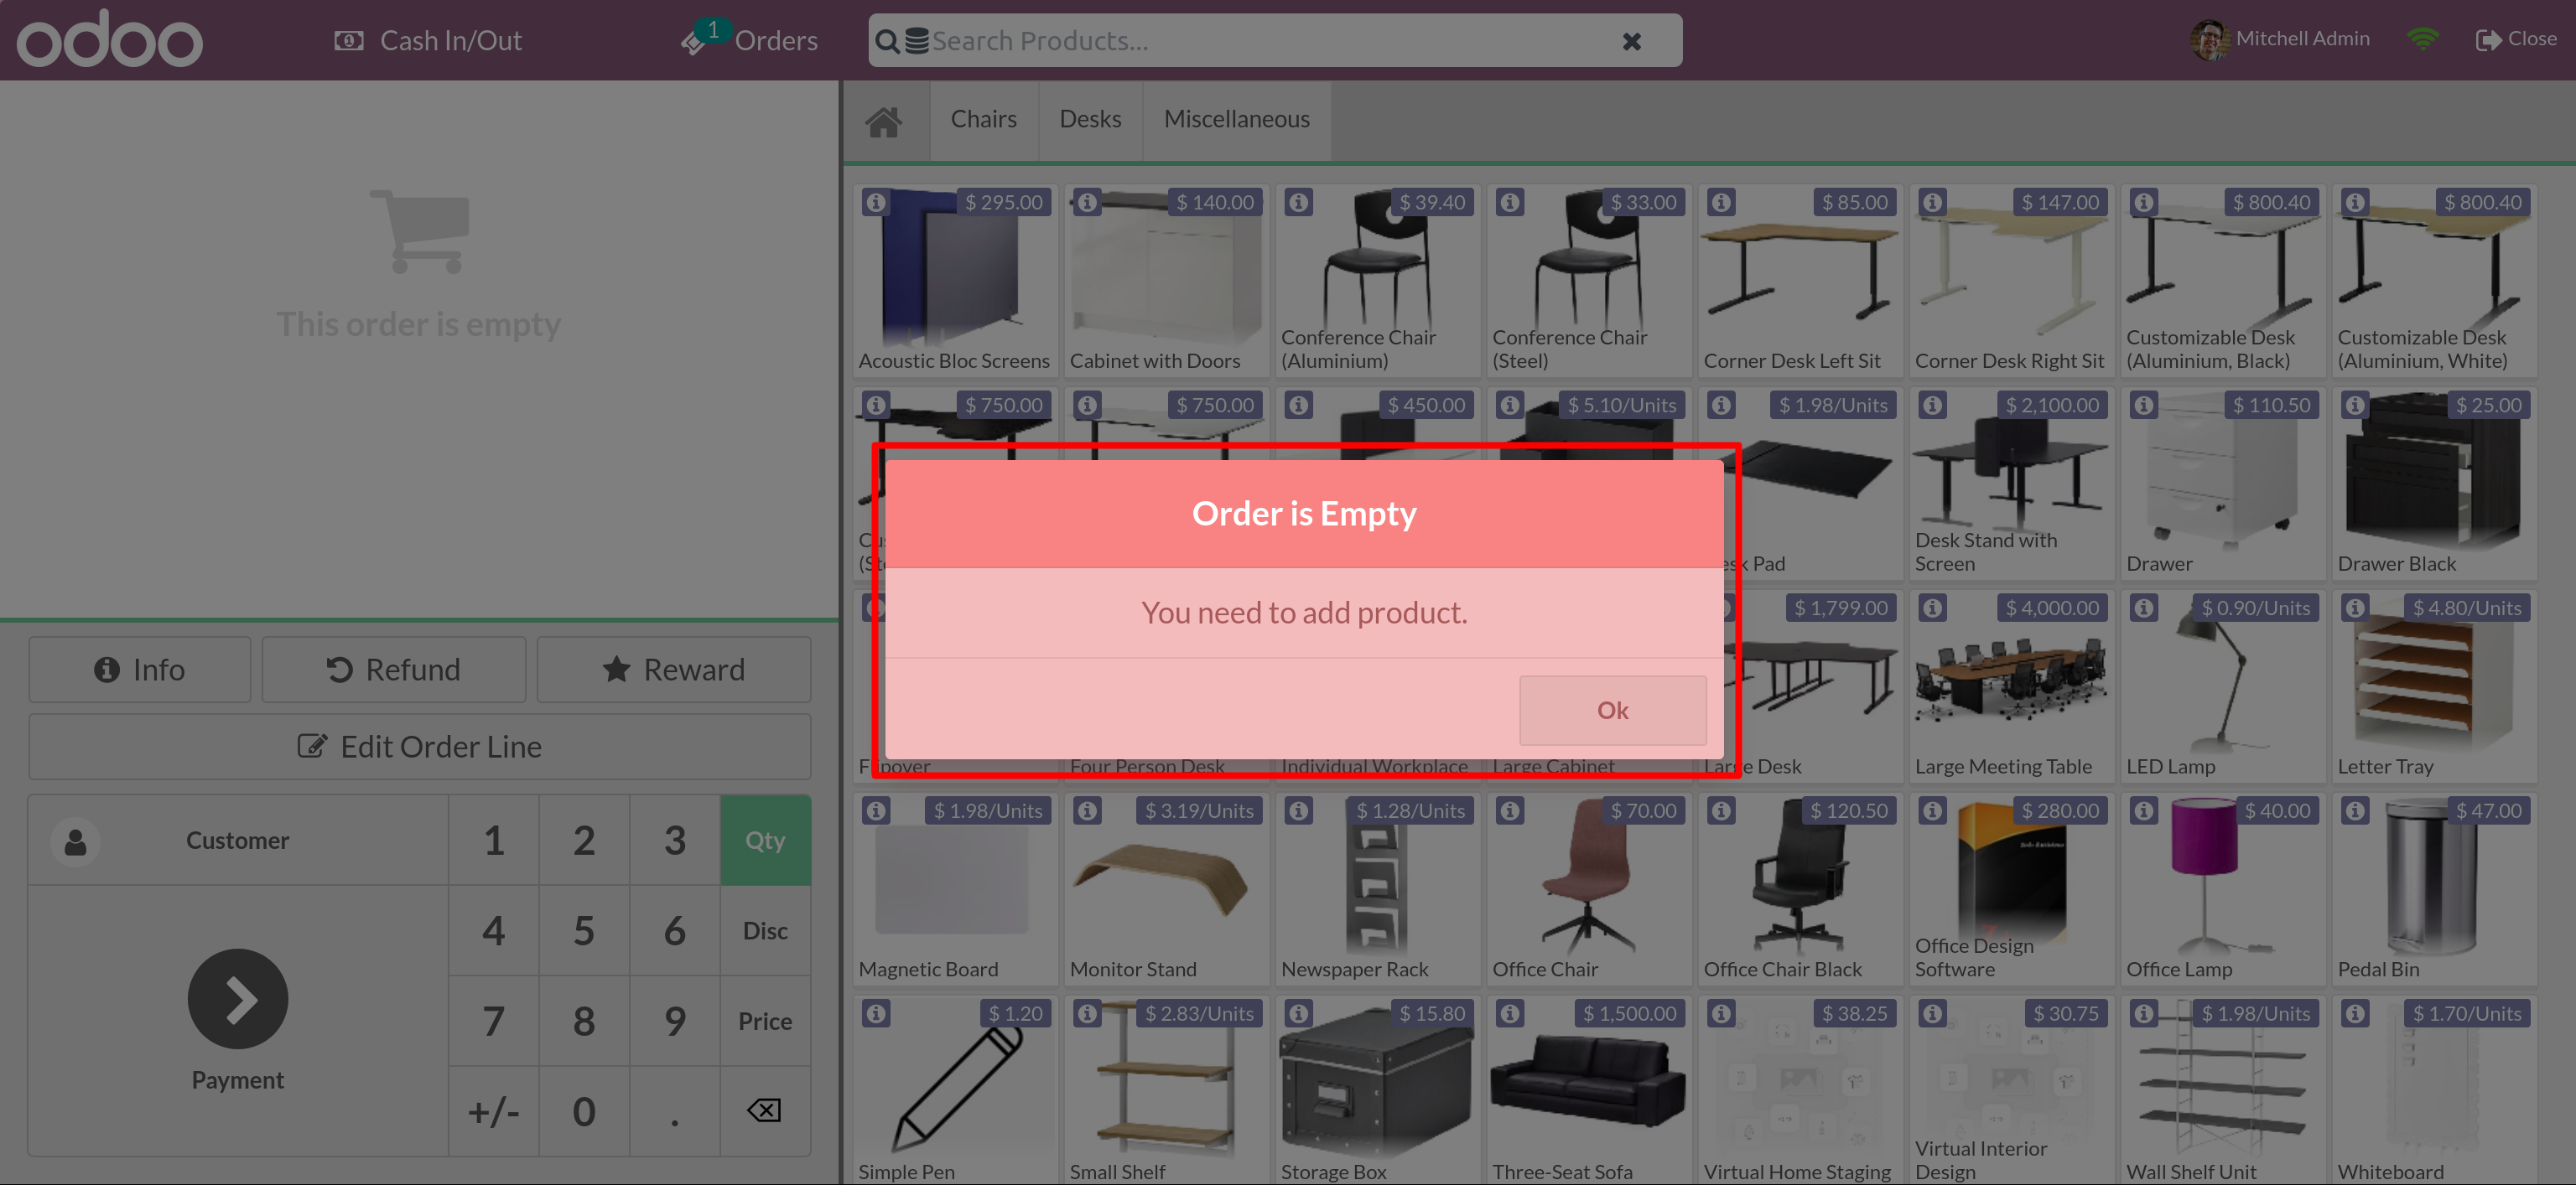Switch numpad to Price mode
The height and width of the screenshot is (1185, 2576).
(x=764, y=1020)
